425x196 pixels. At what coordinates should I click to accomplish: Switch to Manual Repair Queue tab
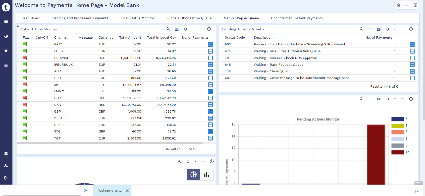click(241, 18)
